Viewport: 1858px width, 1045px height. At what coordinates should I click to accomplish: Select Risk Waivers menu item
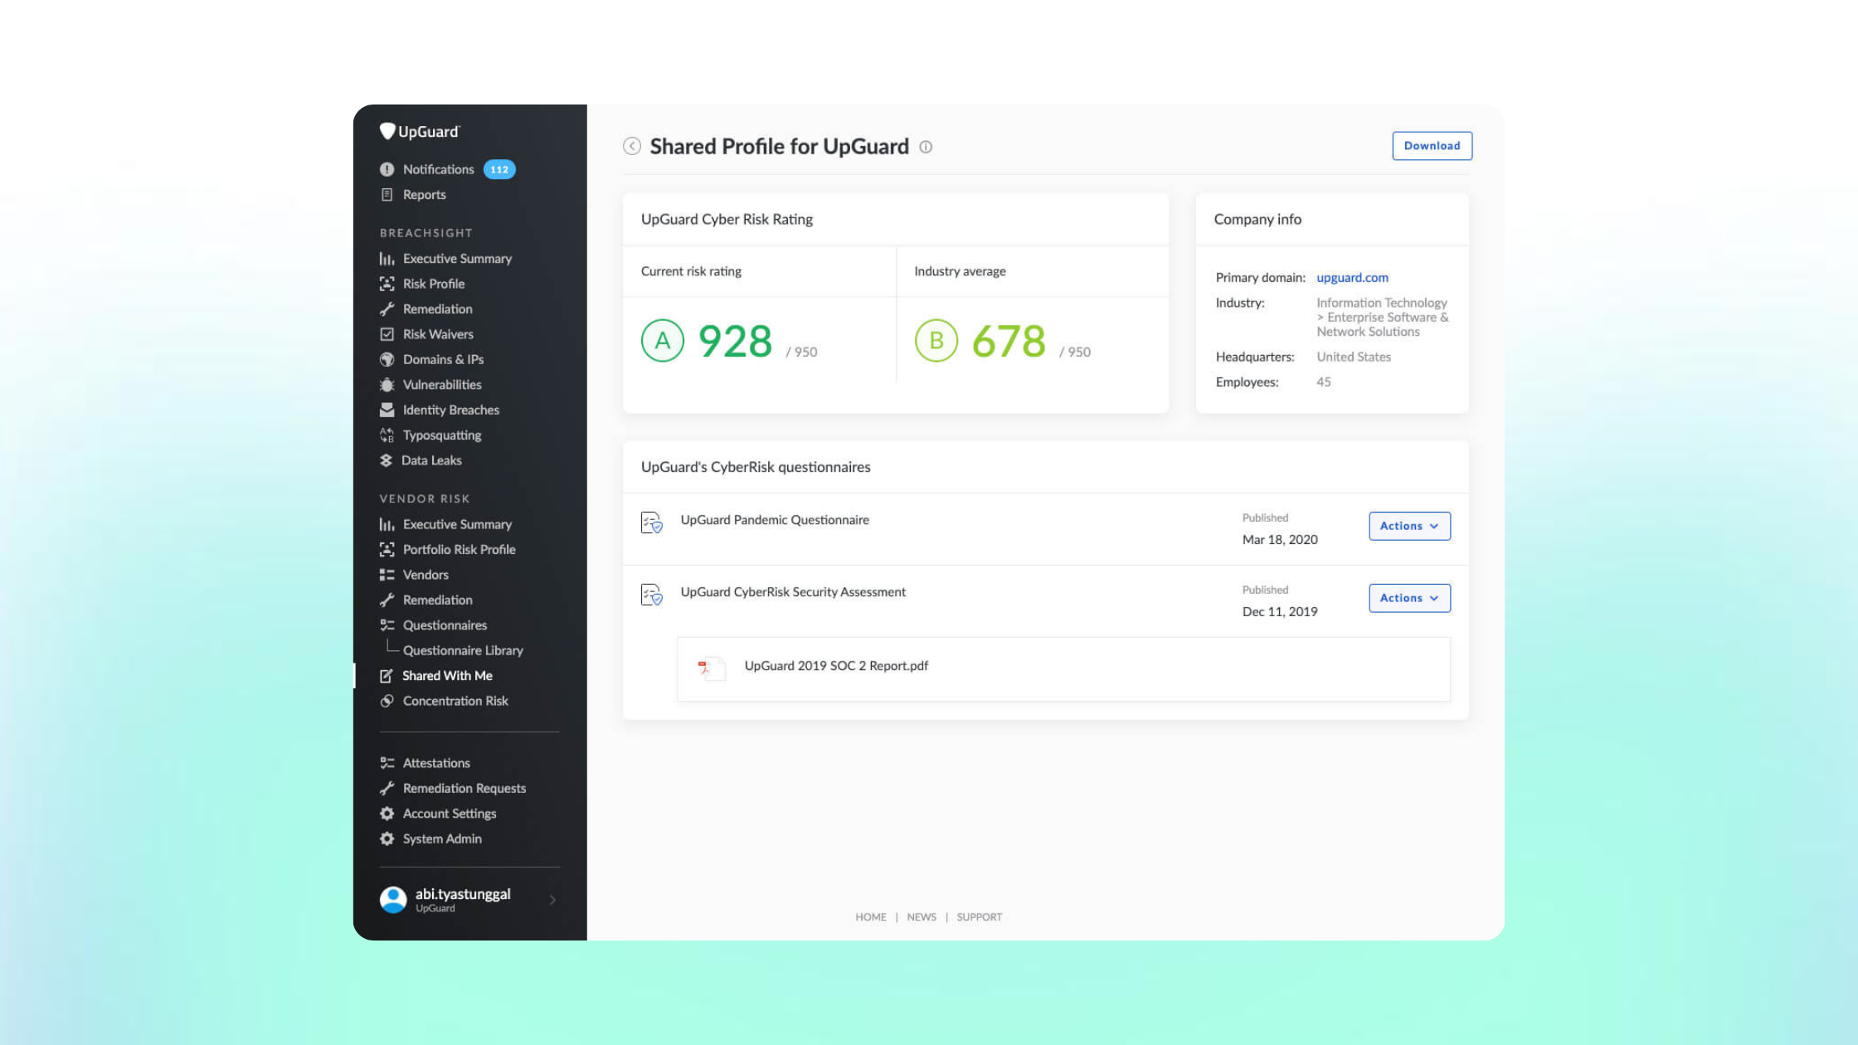tap(438, 334)
